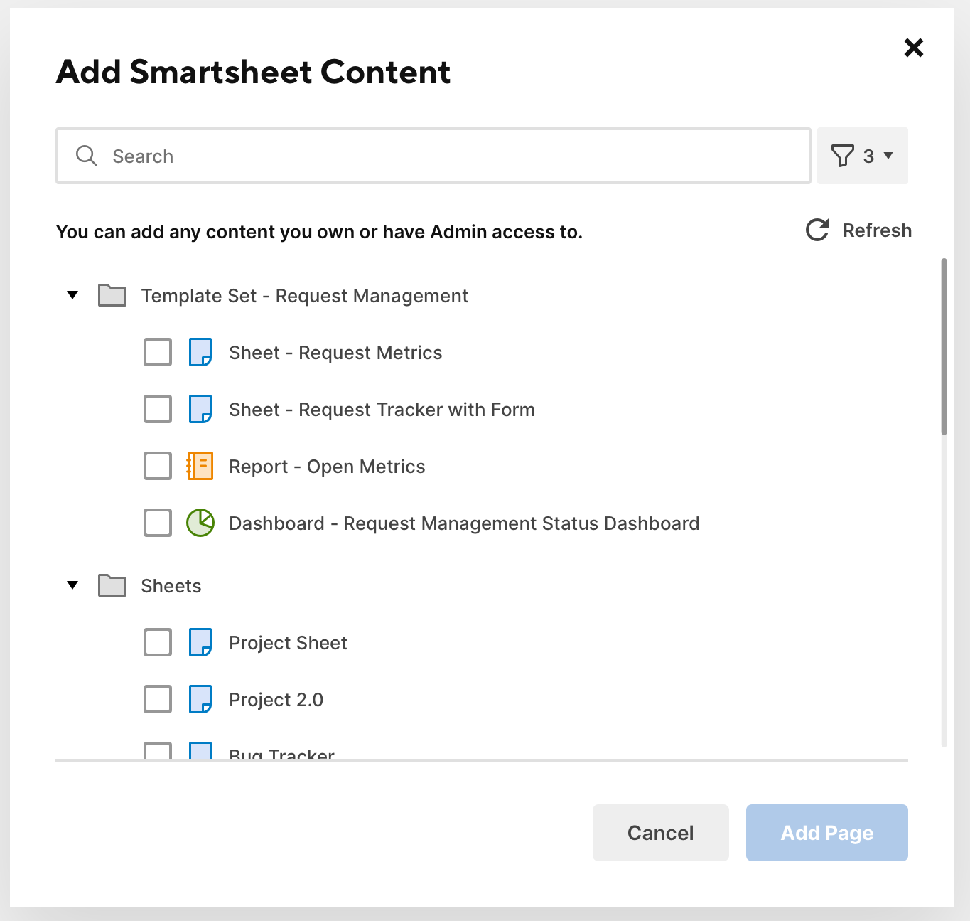Check the Sheet - Request Tracker with Form checkbox
This screenshot has height=921, width=970.
pyautogui.click(x=158, y=409)
